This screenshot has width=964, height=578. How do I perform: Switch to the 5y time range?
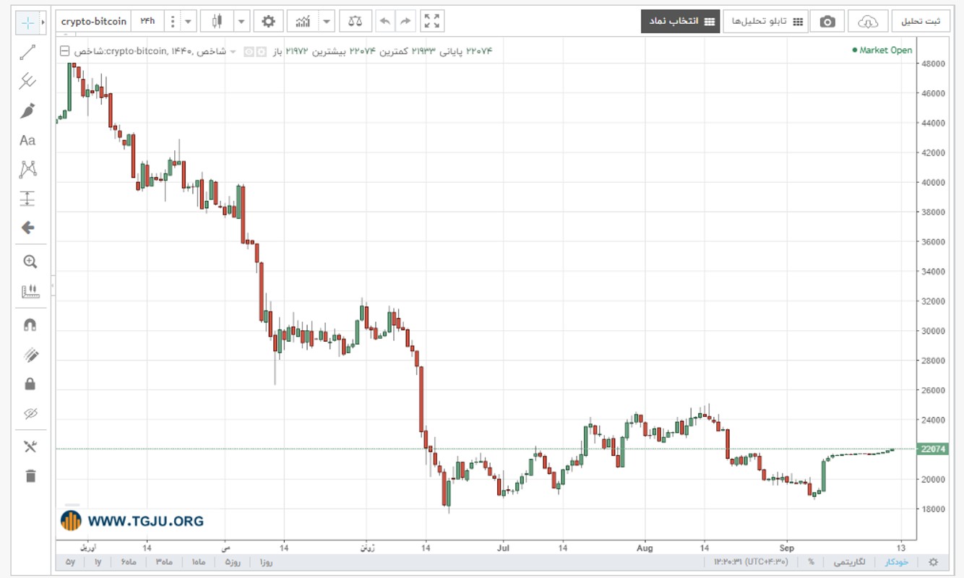point(70,561)
